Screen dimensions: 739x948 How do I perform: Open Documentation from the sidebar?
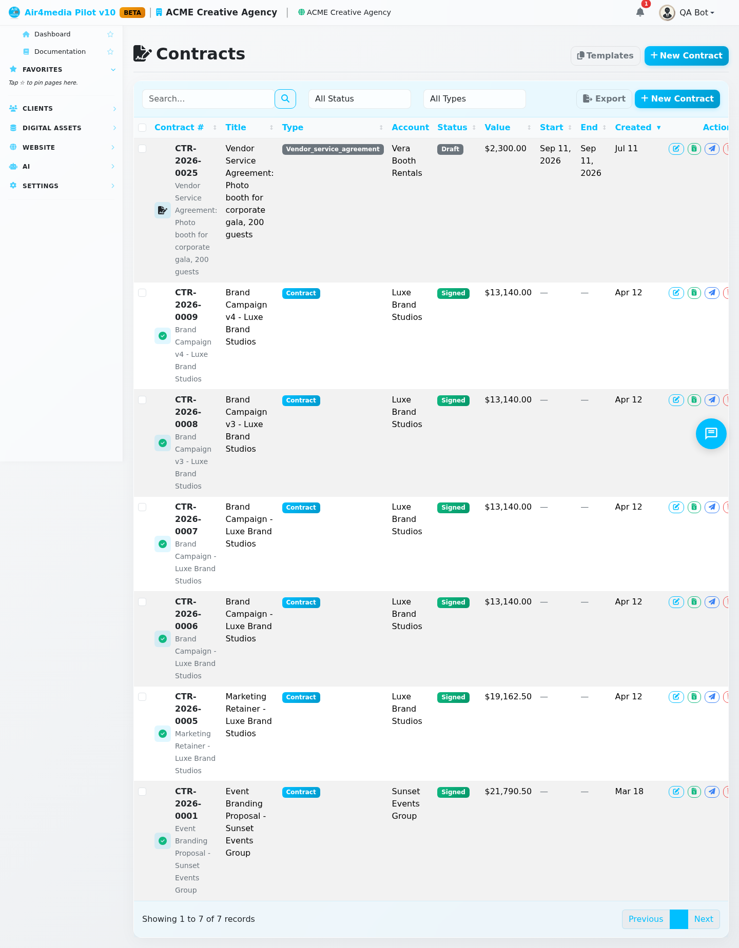click(x=60, y=52)
